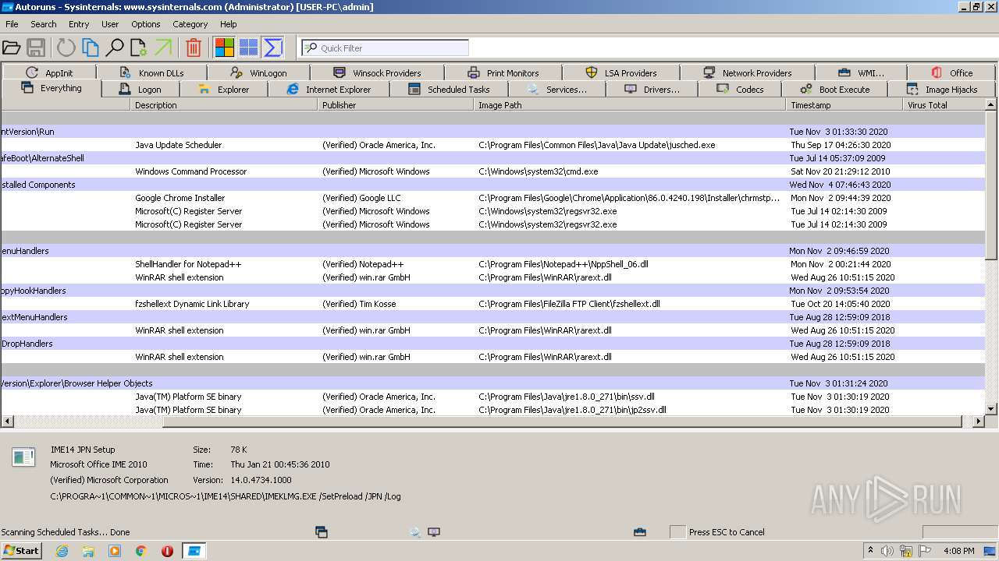Click the horizontal scrollbar left arrow
Viewport: 999px width, 561px height.
7,422
